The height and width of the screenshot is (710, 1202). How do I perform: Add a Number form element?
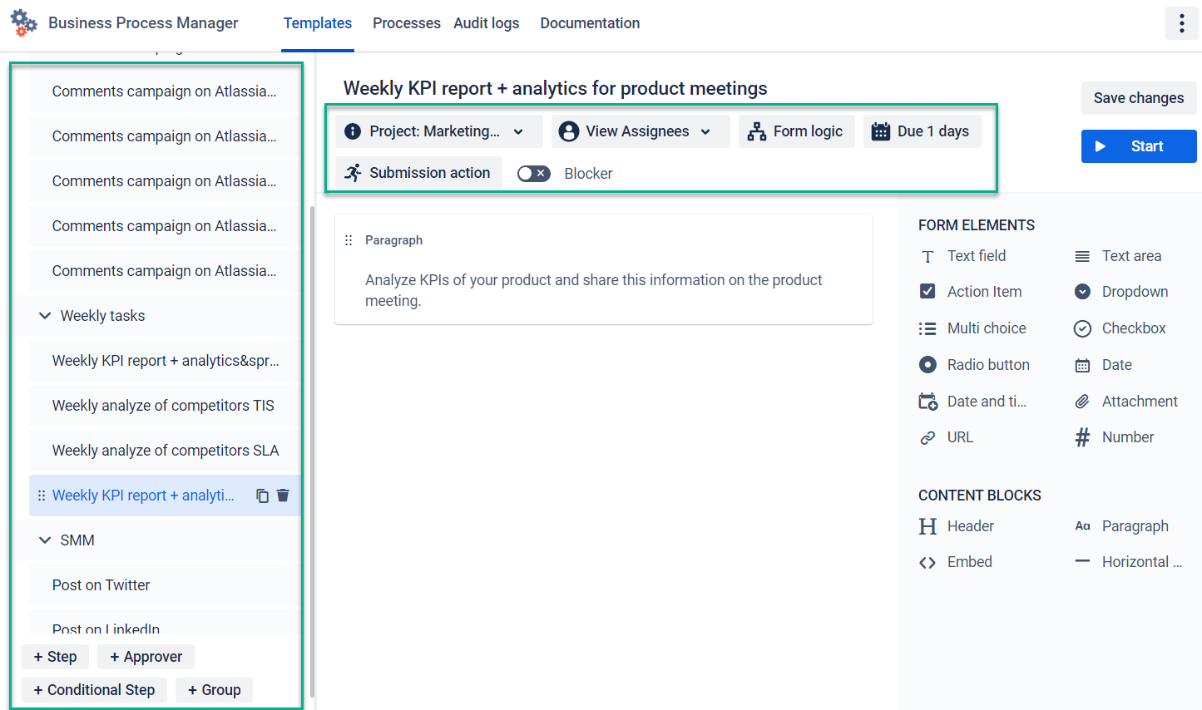1114,437
